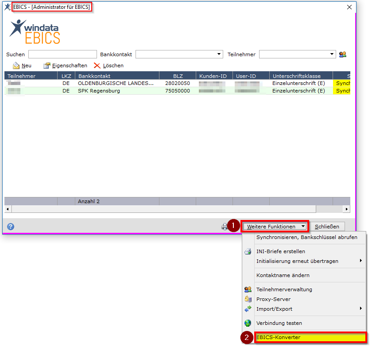This screenshot has width=372, height=347.
Task: Click the scrollbar right arrow
Action: [346, 209]
